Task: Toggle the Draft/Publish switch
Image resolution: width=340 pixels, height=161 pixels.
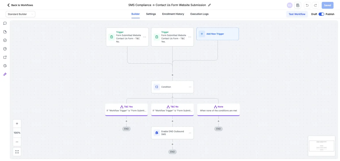Action: (x=321, y=14)
